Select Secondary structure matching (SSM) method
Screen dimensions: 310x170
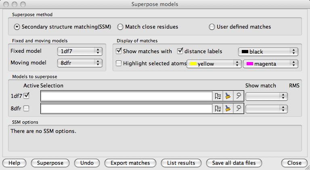point(17,27)
